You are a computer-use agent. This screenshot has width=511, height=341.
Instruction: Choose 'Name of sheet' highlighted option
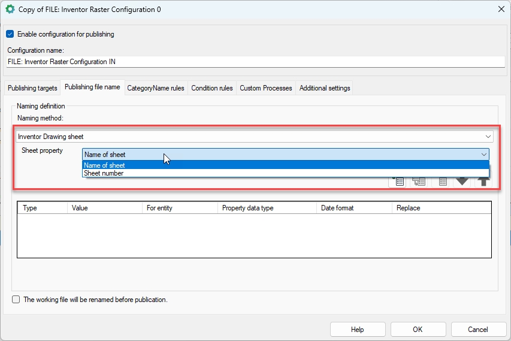pos(104,165)
